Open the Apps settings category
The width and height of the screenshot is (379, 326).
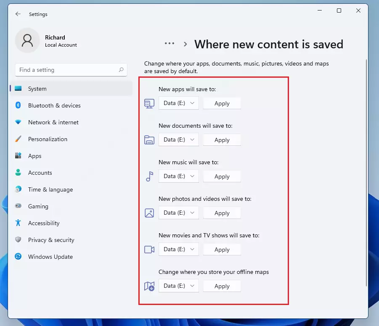(x=71, y=156)
